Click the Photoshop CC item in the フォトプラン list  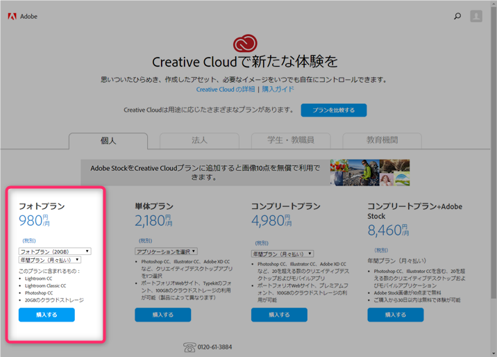(39, 293)
